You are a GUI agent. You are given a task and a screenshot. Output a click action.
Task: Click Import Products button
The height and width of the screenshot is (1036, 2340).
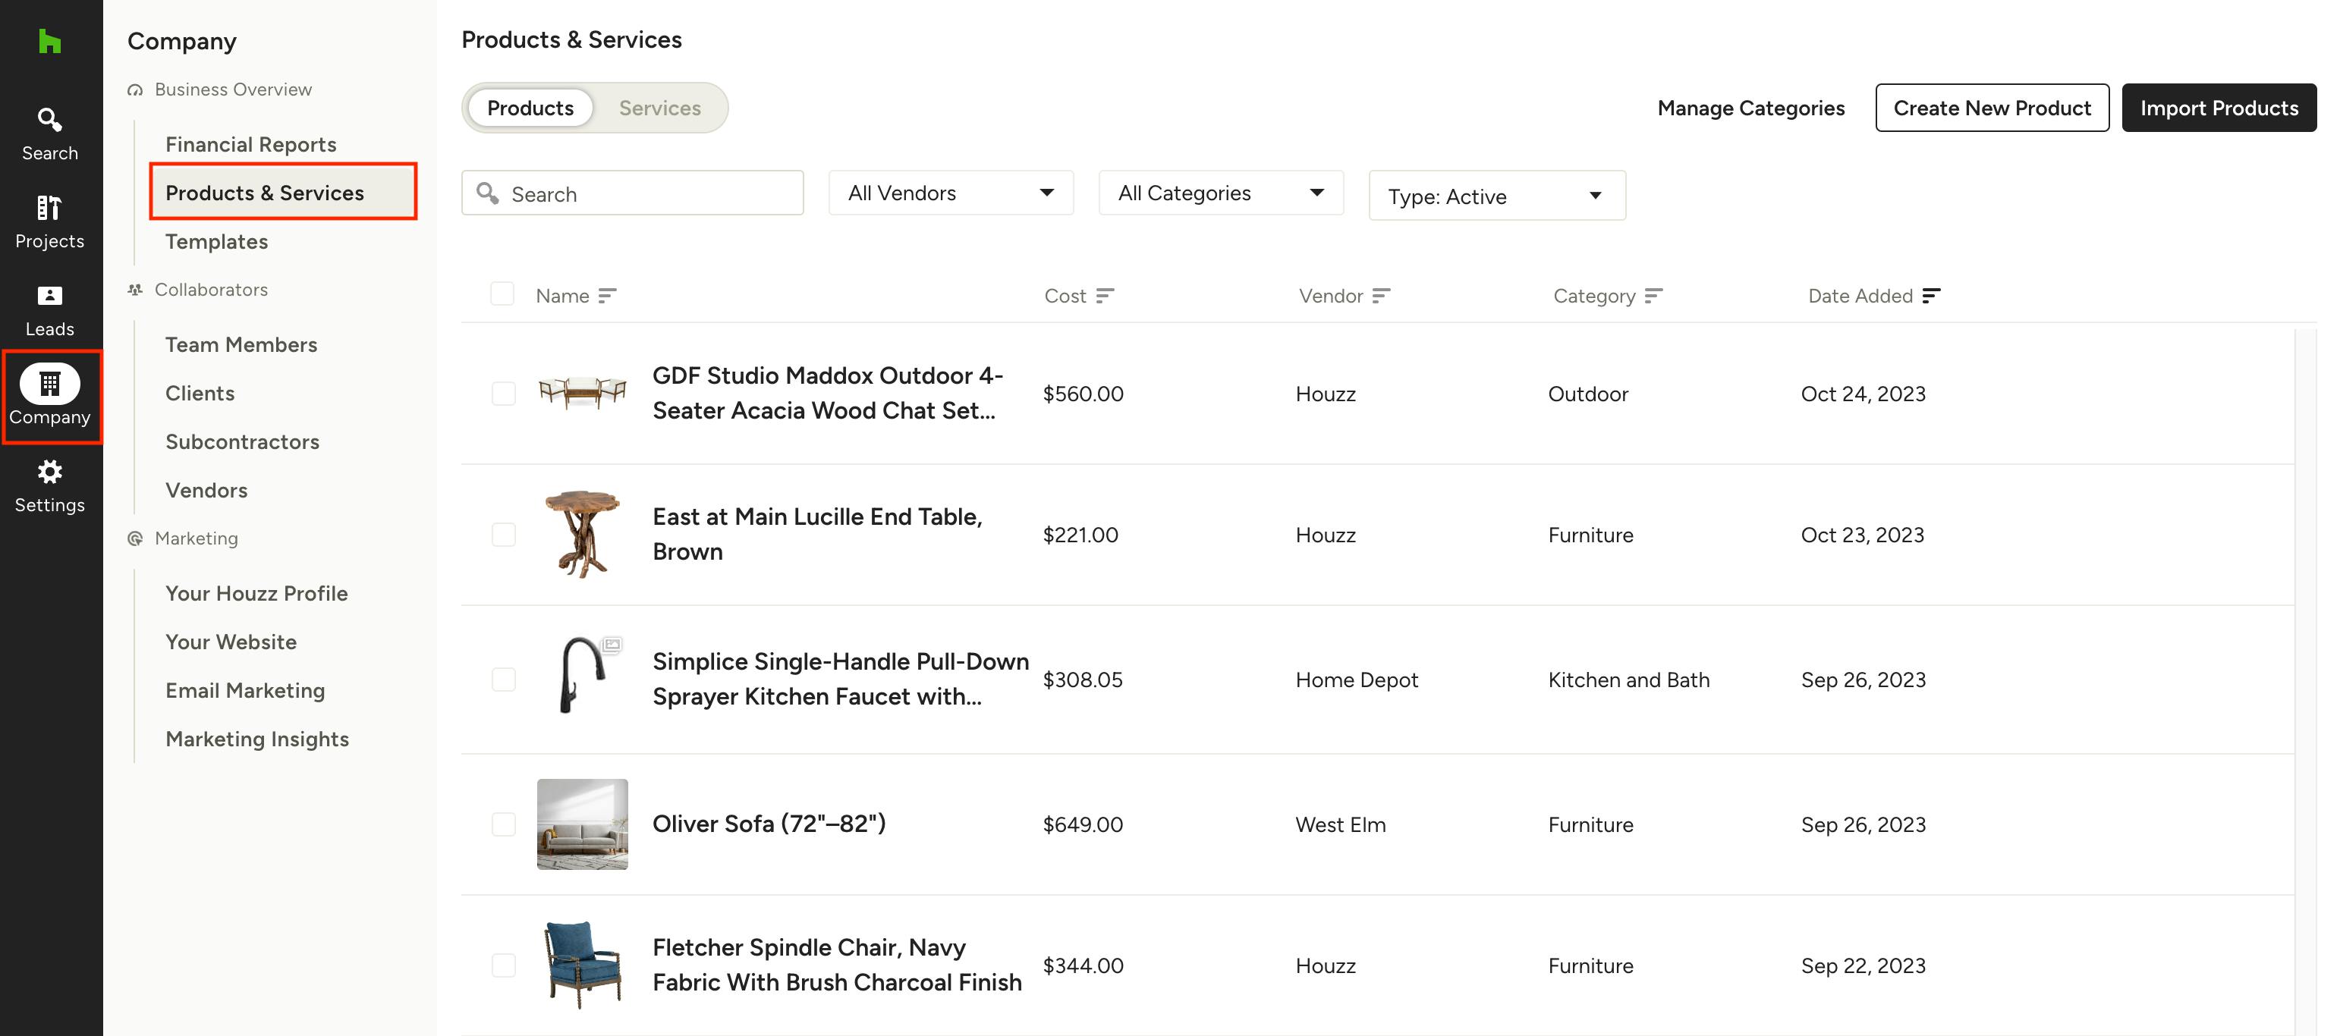[x=2219, y=108]
